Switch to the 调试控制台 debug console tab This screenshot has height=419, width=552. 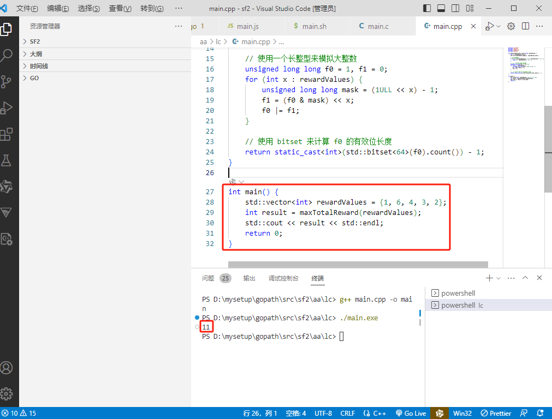[283, 278]
